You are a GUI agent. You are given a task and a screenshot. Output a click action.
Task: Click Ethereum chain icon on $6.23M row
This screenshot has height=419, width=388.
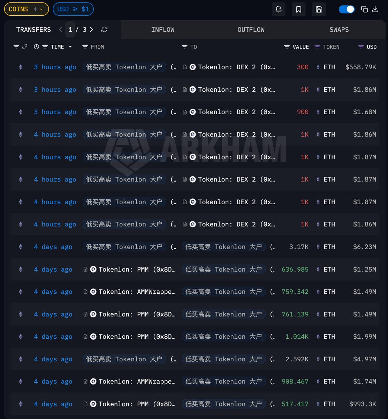click(21, 247)
